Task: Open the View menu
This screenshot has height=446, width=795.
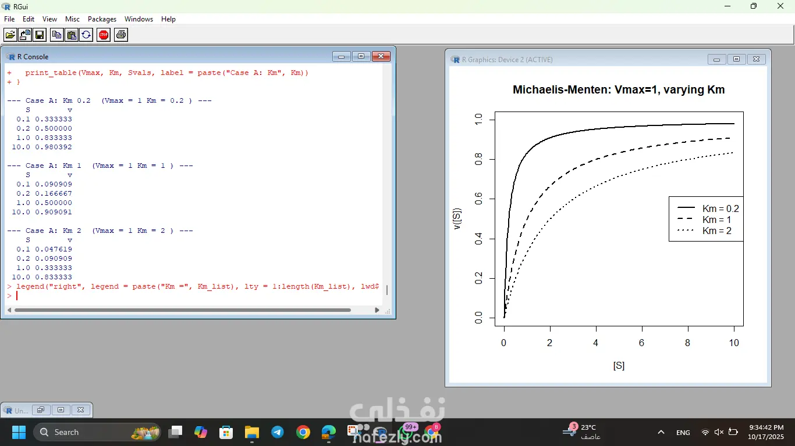Action: (49, 19)
